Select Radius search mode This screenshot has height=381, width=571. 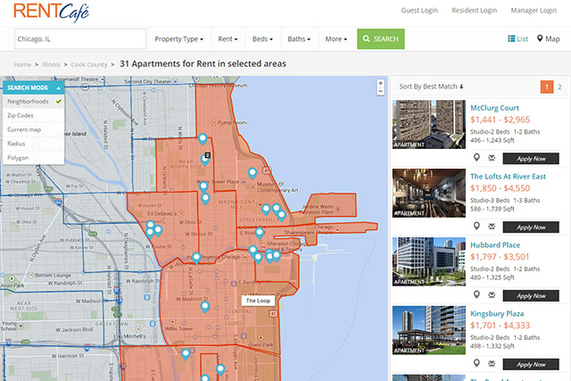34,144
